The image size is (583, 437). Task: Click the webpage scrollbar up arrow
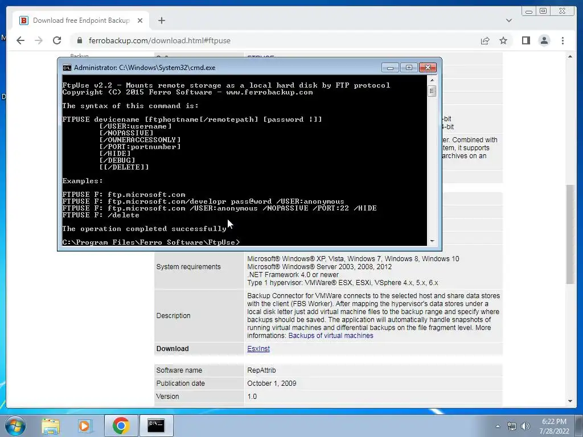pos(570,57)
